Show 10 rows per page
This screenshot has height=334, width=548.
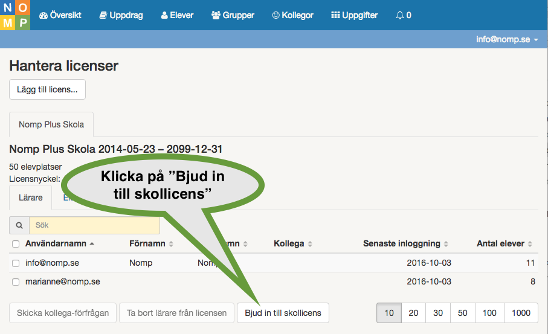point(389,313)
